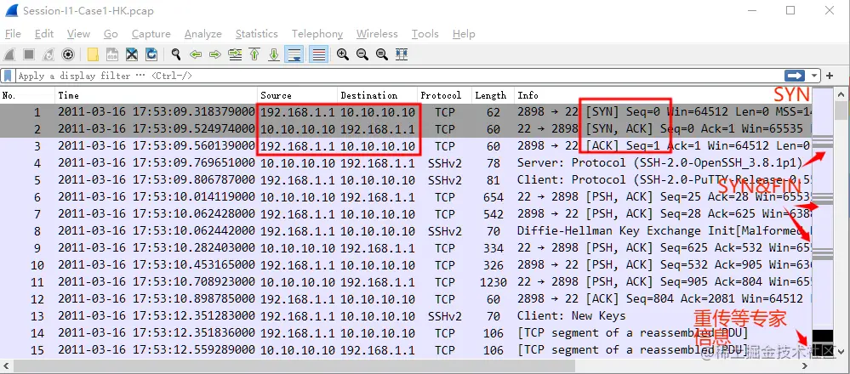Click the Length value 1230
Screen dimensions: 850x374
coord(493,282)
